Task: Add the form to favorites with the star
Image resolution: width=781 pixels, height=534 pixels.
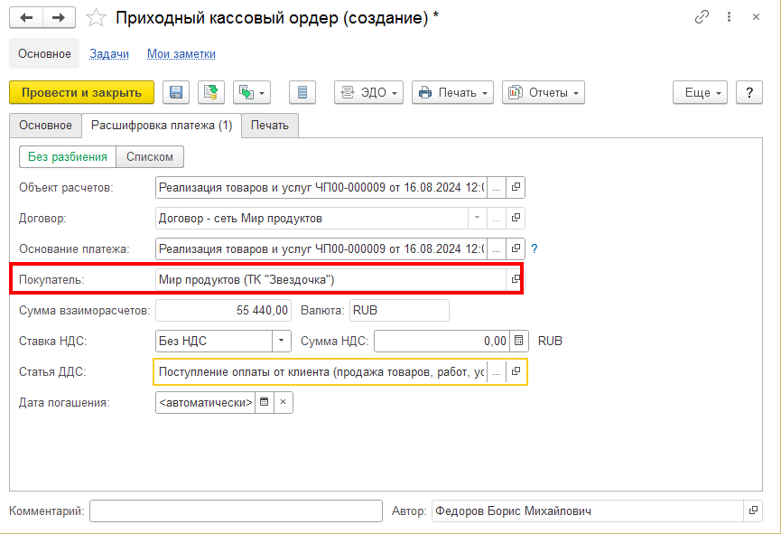Action: 96,18
